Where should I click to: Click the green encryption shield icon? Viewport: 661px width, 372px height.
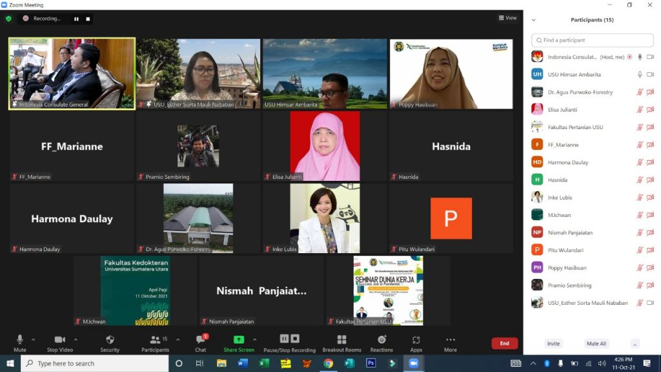(9, 19)
